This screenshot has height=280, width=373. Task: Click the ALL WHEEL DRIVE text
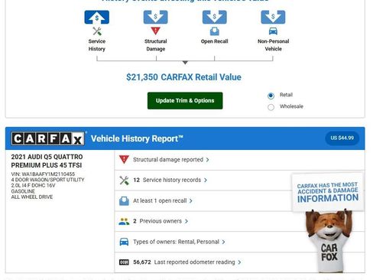(x=32, y=197)
